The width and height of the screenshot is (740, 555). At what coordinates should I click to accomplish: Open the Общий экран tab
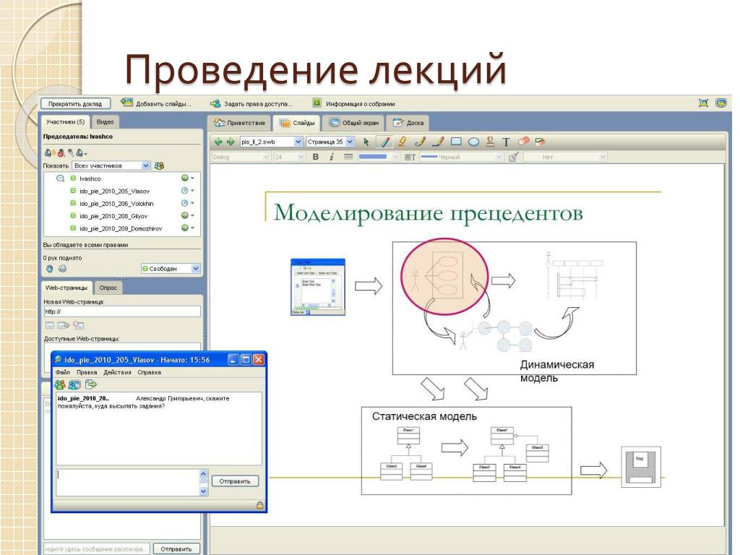(354, 123)
